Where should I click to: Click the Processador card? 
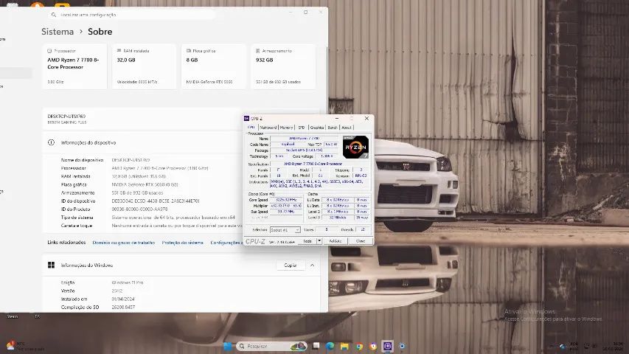pos(74,66)
